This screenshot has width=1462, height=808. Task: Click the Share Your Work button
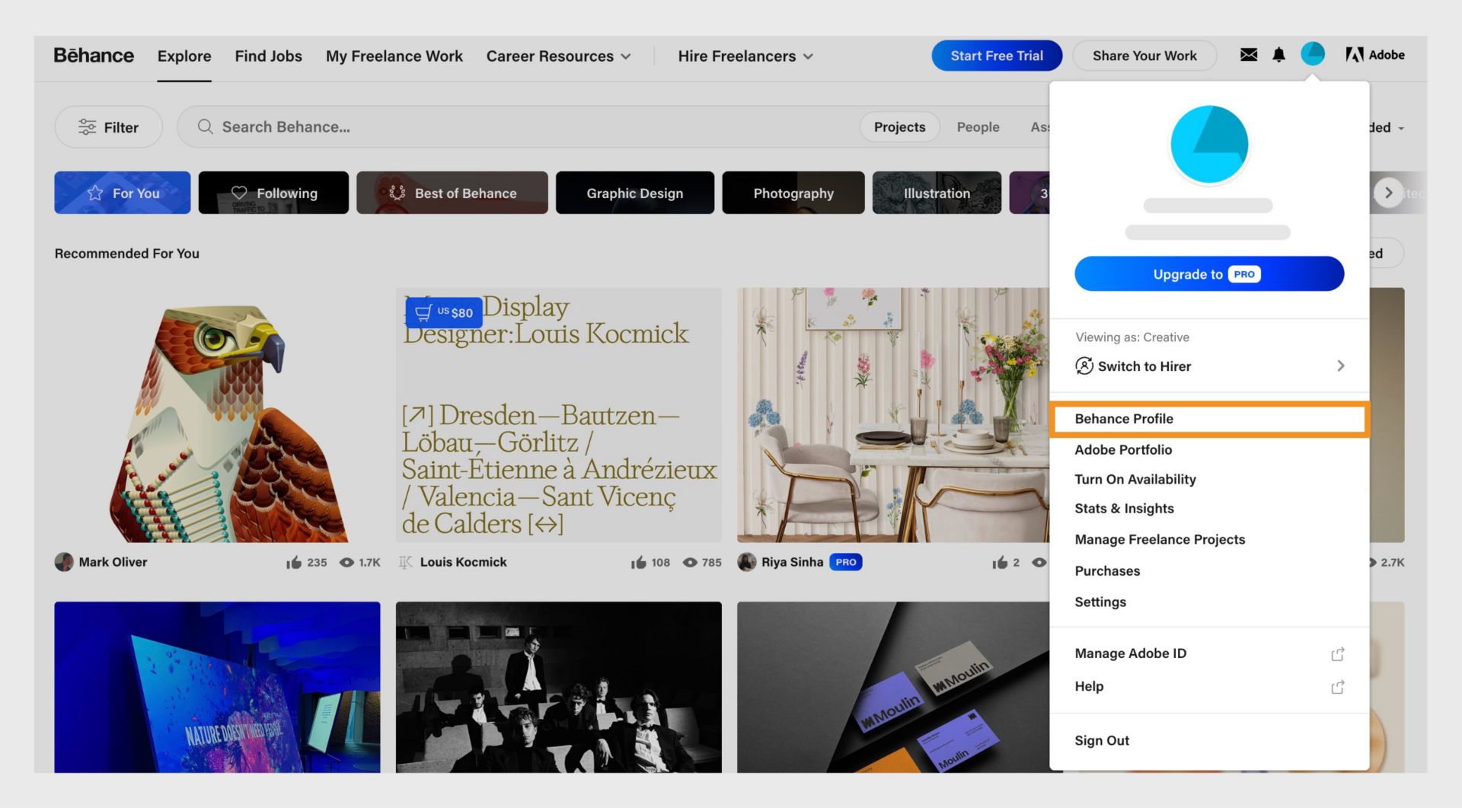click(1144, 56)
